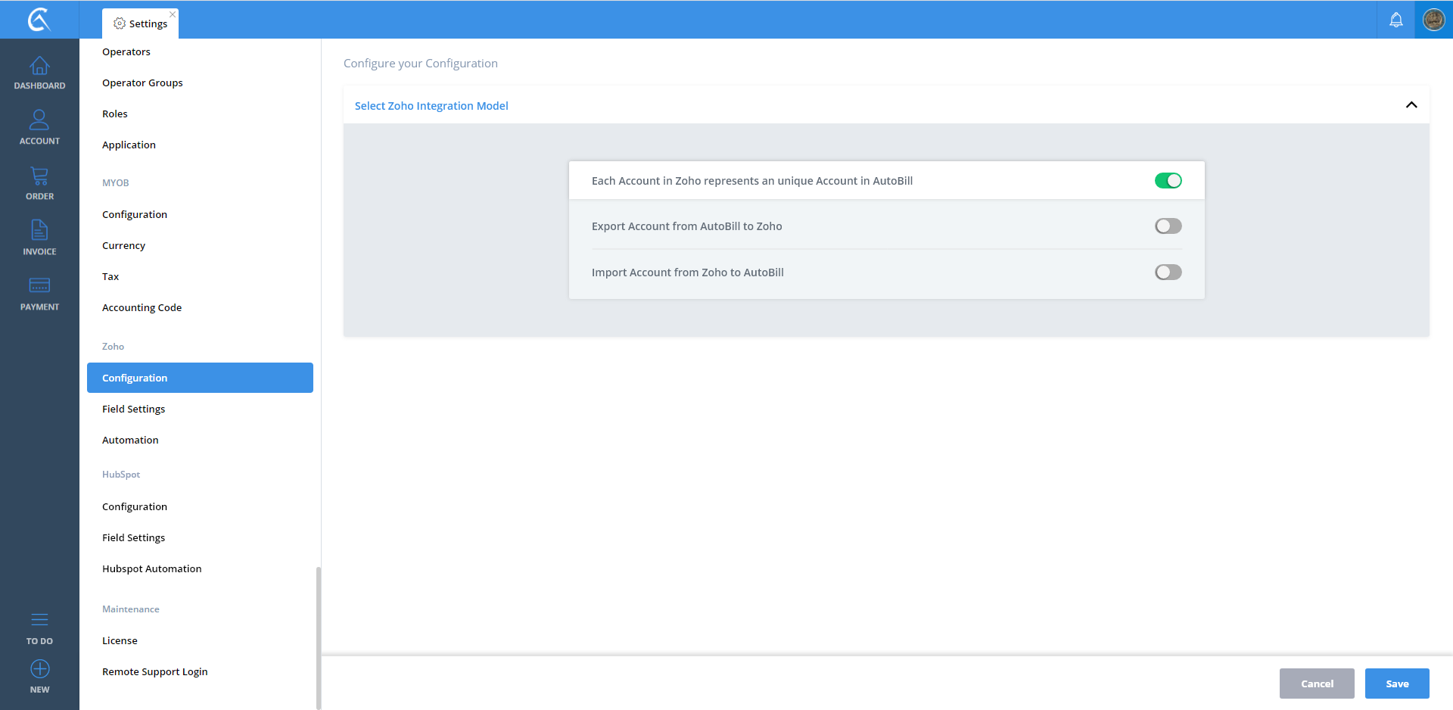Enable Import Account from Zoho to AutoBill

pyautogui.click(x=1168, y=272)
